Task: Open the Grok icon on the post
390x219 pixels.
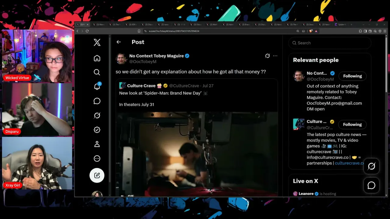Action: [x=268, y=56]
